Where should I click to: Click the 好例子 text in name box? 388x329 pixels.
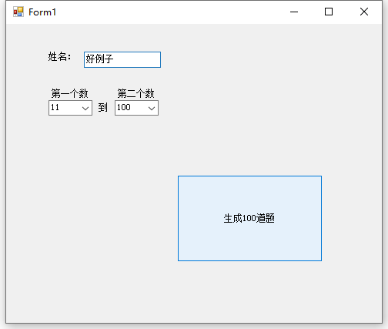(x=99, y=59)
